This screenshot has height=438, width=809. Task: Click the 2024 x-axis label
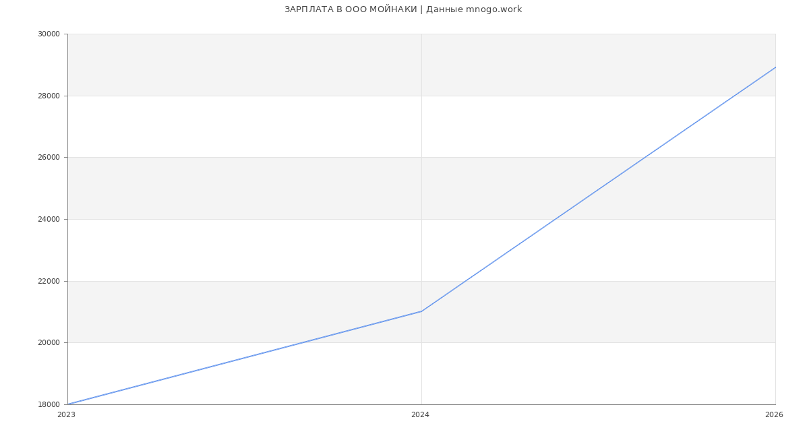(420, 415)
